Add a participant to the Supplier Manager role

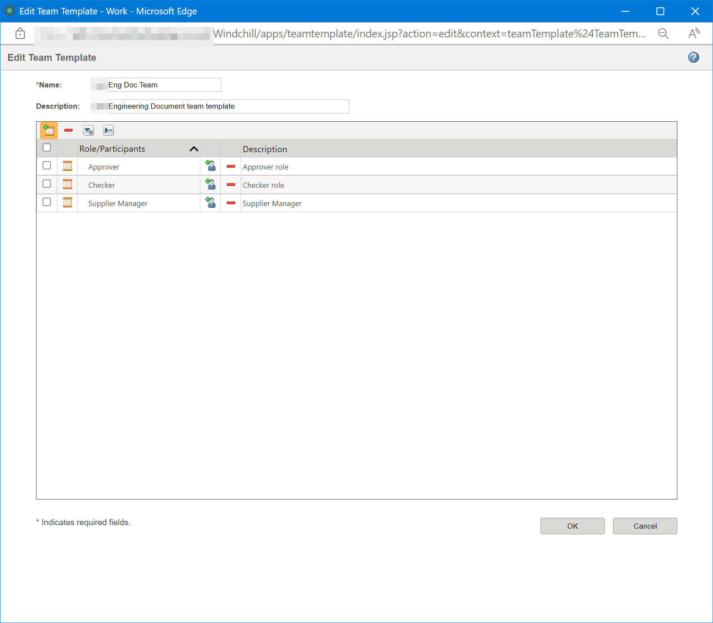(210, 202)
